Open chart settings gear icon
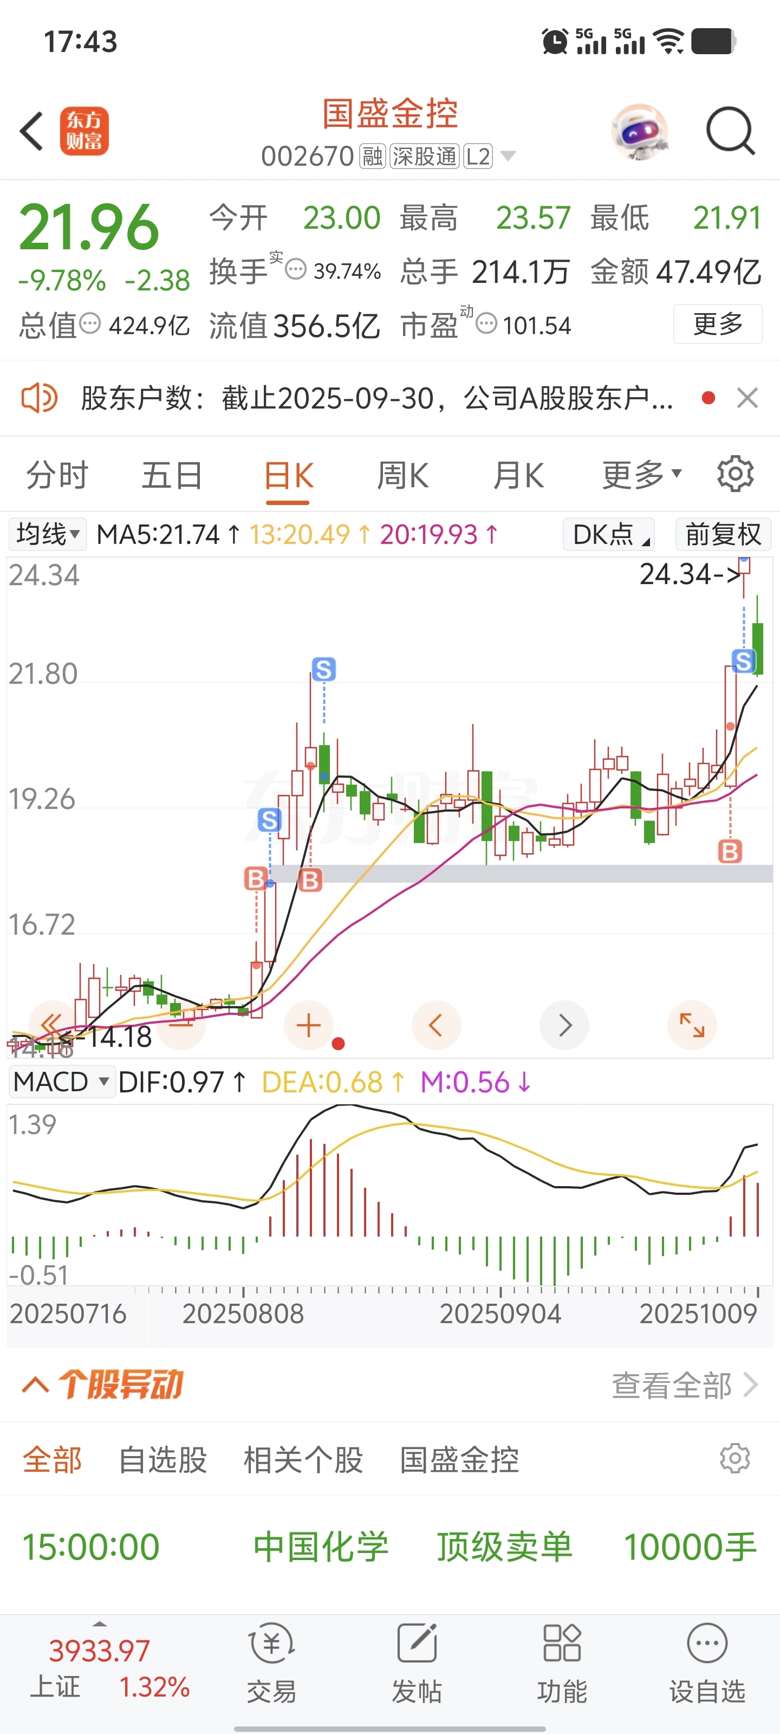The width and height of the screenshot is (780, 1734). click(735, 474)
